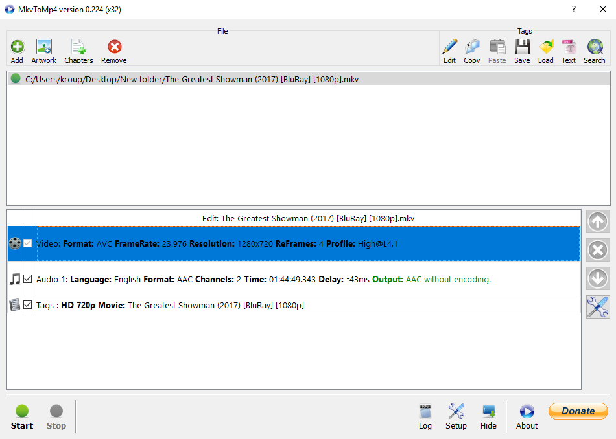Image resolution: width=616 pixels, height=439 pixels.
Task: Copy tags with the Copy icon
Action: click(x=472, y=51)
